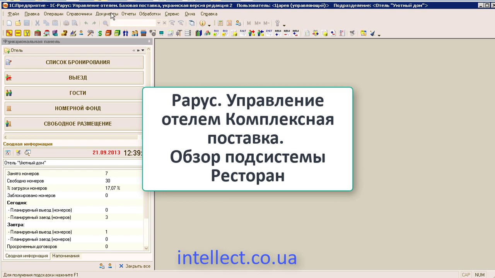Open the Справочники menu

[79, 14]
